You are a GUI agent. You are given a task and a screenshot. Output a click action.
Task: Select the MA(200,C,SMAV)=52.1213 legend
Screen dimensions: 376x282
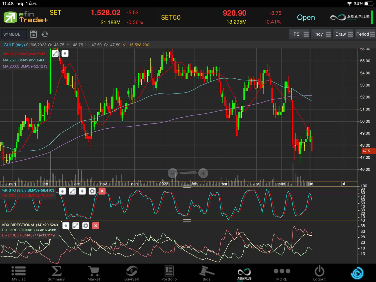coord(25,66)
